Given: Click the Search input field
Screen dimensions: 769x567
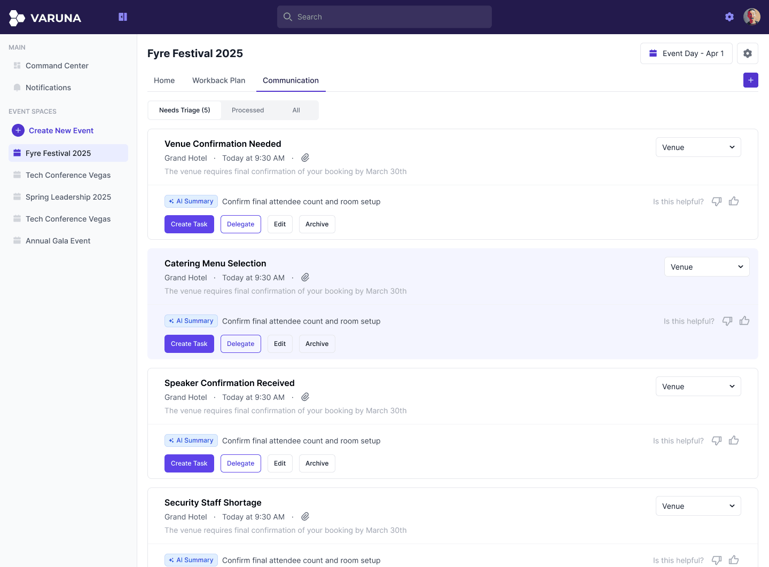Looking at the screenshot, I should (x=384, y=17).
